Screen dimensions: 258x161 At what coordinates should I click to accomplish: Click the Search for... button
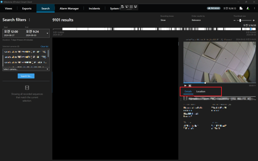click(26, 76)
